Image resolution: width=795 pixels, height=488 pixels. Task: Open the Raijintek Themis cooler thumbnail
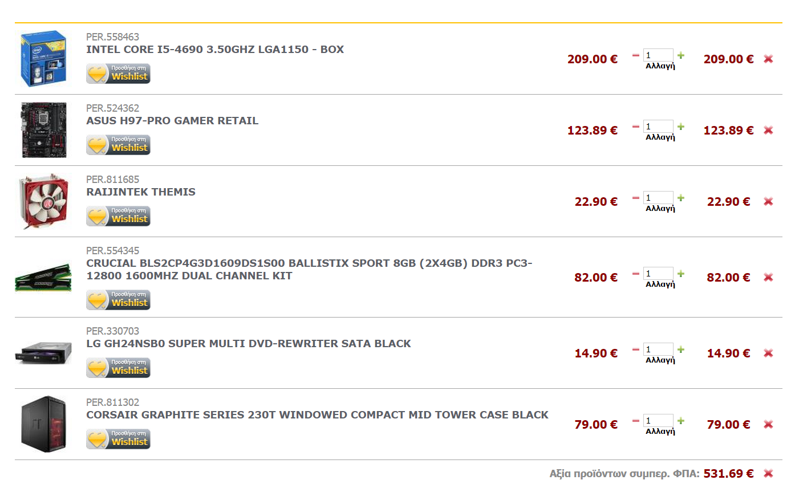pyautogui.click(x=44, y=201)
